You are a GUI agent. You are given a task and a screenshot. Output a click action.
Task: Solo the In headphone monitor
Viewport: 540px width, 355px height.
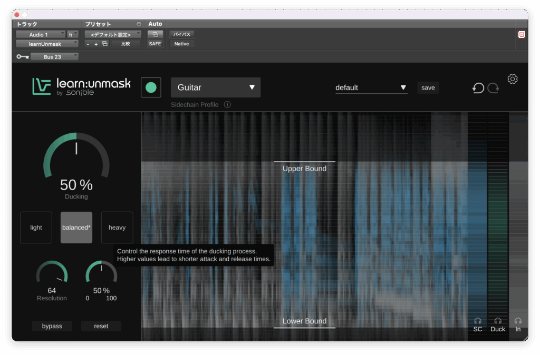coord(518,321)
